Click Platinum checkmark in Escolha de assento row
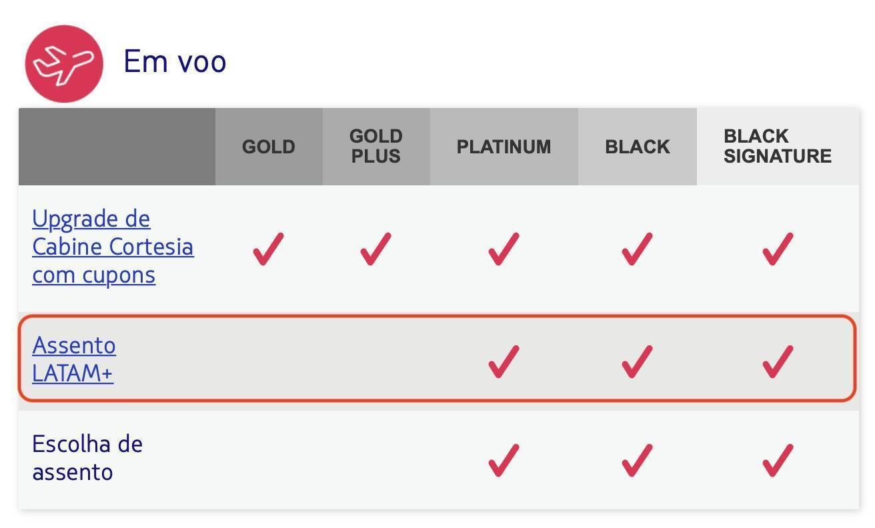The width and height of the screenshot is (875, 528). pos(504,460)
